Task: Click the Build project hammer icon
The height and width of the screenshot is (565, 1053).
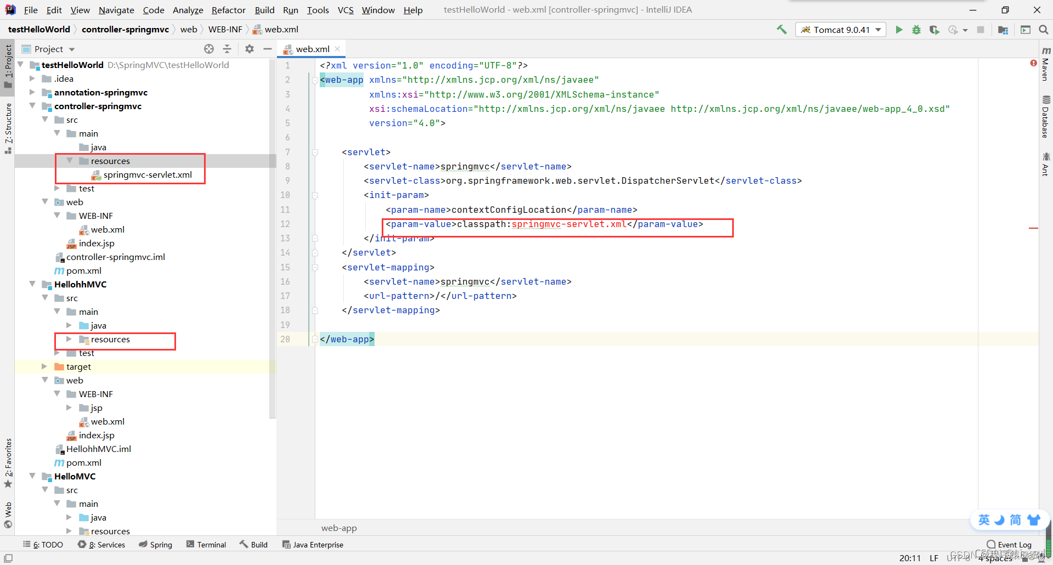Action: pos(782,30)
